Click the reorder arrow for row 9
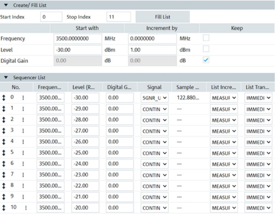The image size is (275, 214). 4,197
